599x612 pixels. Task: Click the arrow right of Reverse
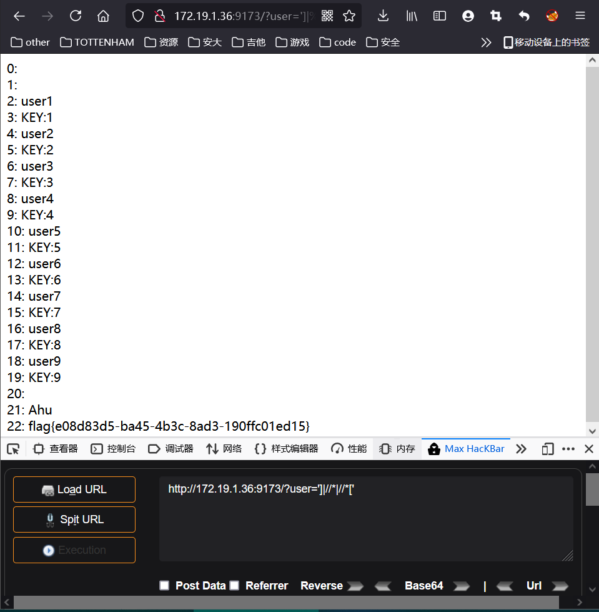coord(355,586)
